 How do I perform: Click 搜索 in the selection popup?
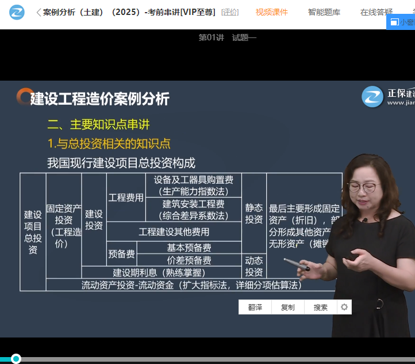click(320, 308)
